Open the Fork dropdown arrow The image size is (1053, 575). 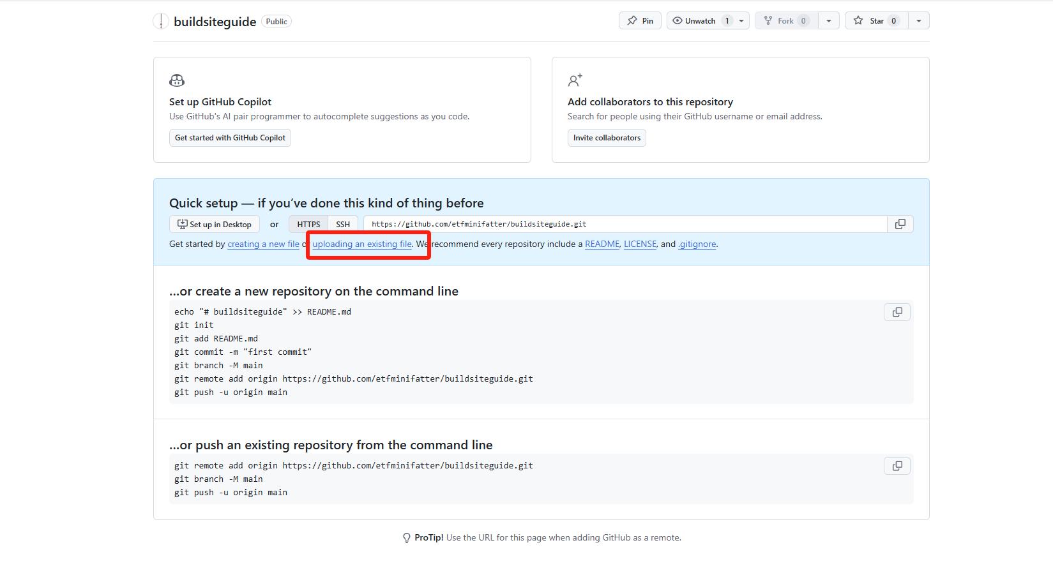828,21
